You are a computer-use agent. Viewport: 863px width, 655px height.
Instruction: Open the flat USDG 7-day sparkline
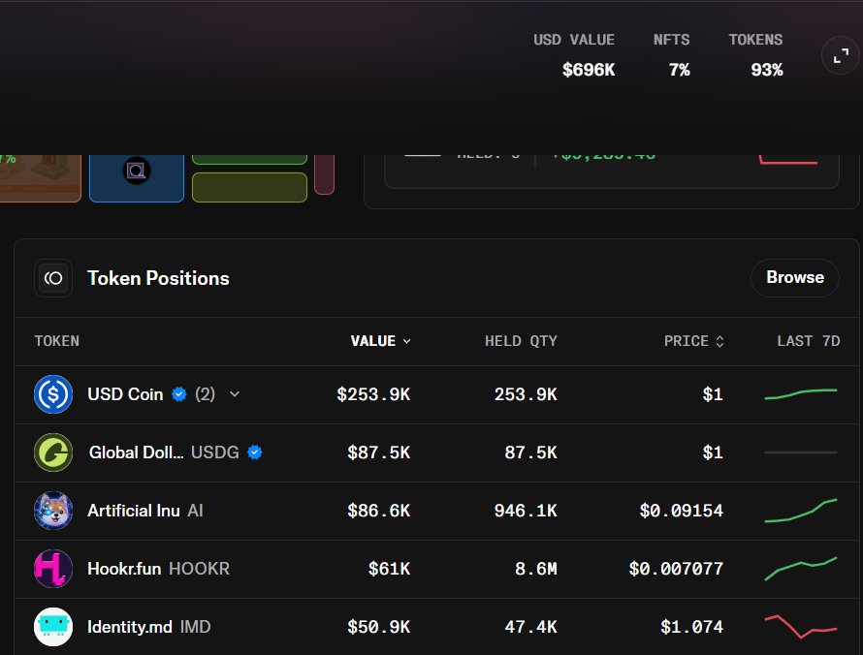coord(801,452)
